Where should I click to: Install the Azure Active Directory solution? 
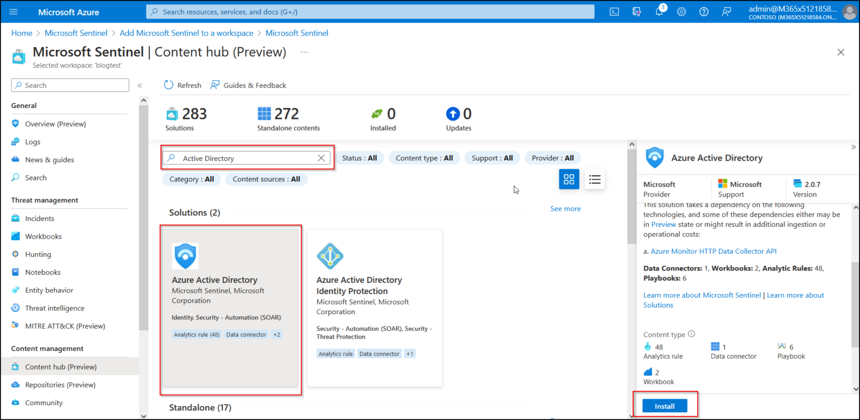pos(664,405)
